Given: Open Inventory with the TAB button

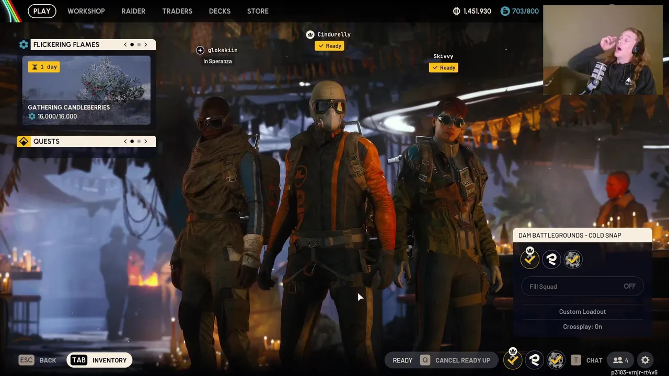Looking at the screenshot, I should coord(99,360).
